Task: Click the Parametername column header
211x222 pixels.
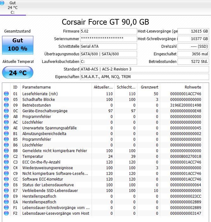Action: tap(56, 87)
